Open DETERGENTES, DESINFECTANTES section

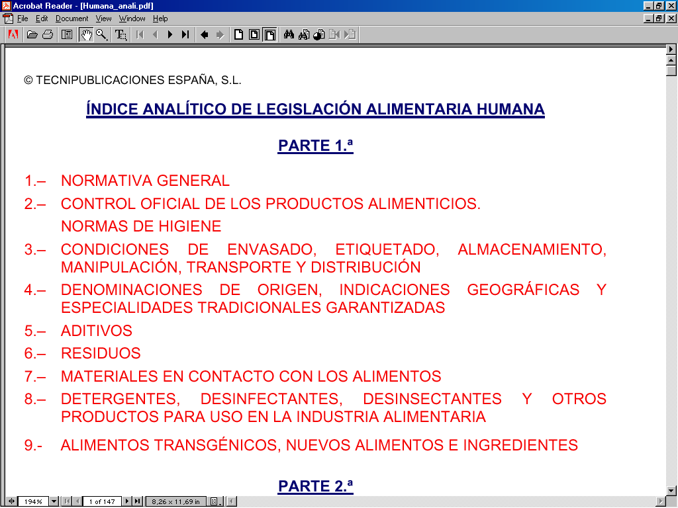click(x=334, y=407)
